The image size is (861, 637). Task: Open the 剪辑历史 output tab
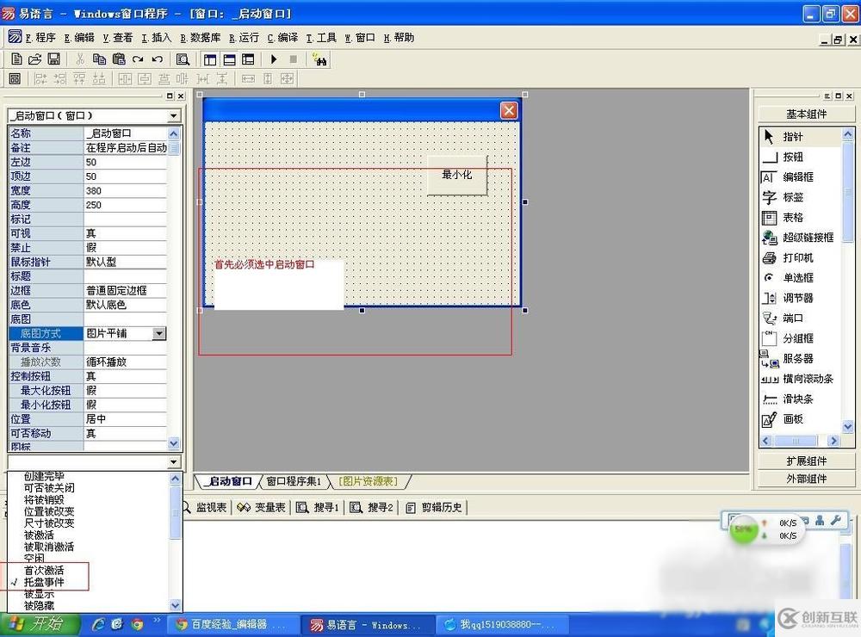(x=434, y=507)
